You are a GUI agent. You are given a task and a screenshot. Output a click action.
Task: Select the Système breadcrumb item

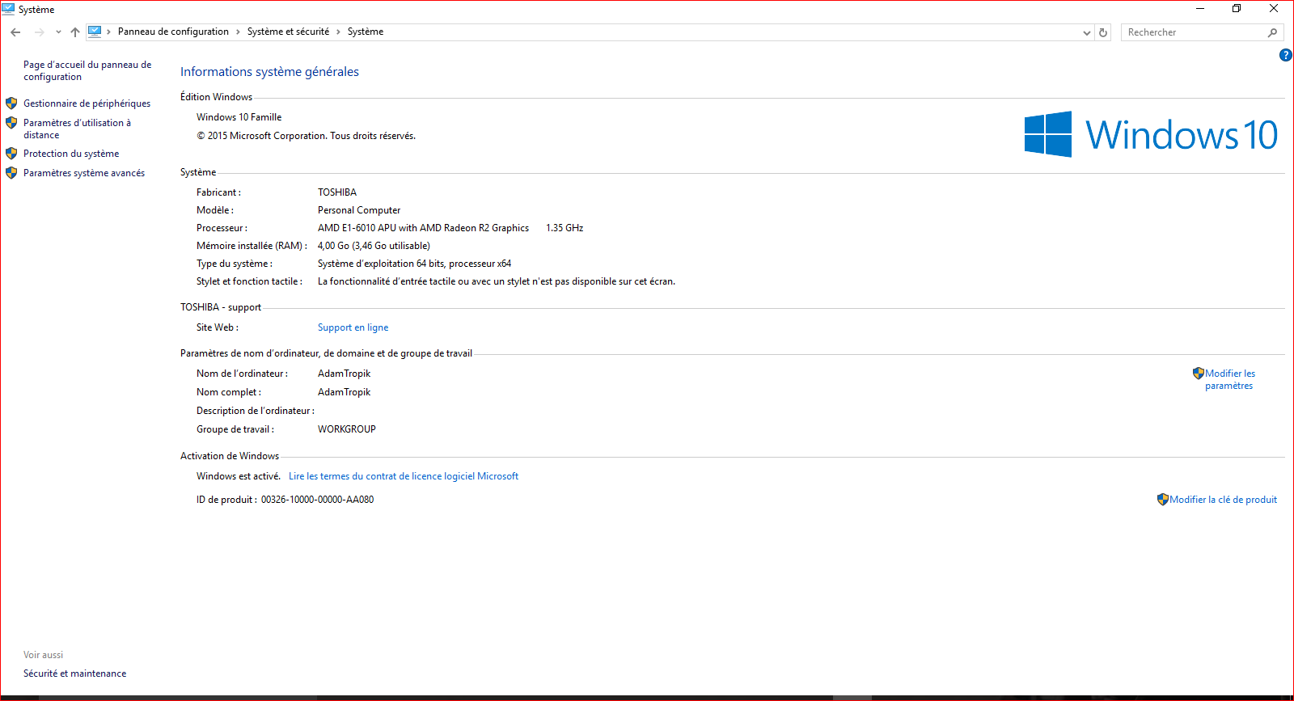[366, 32]
